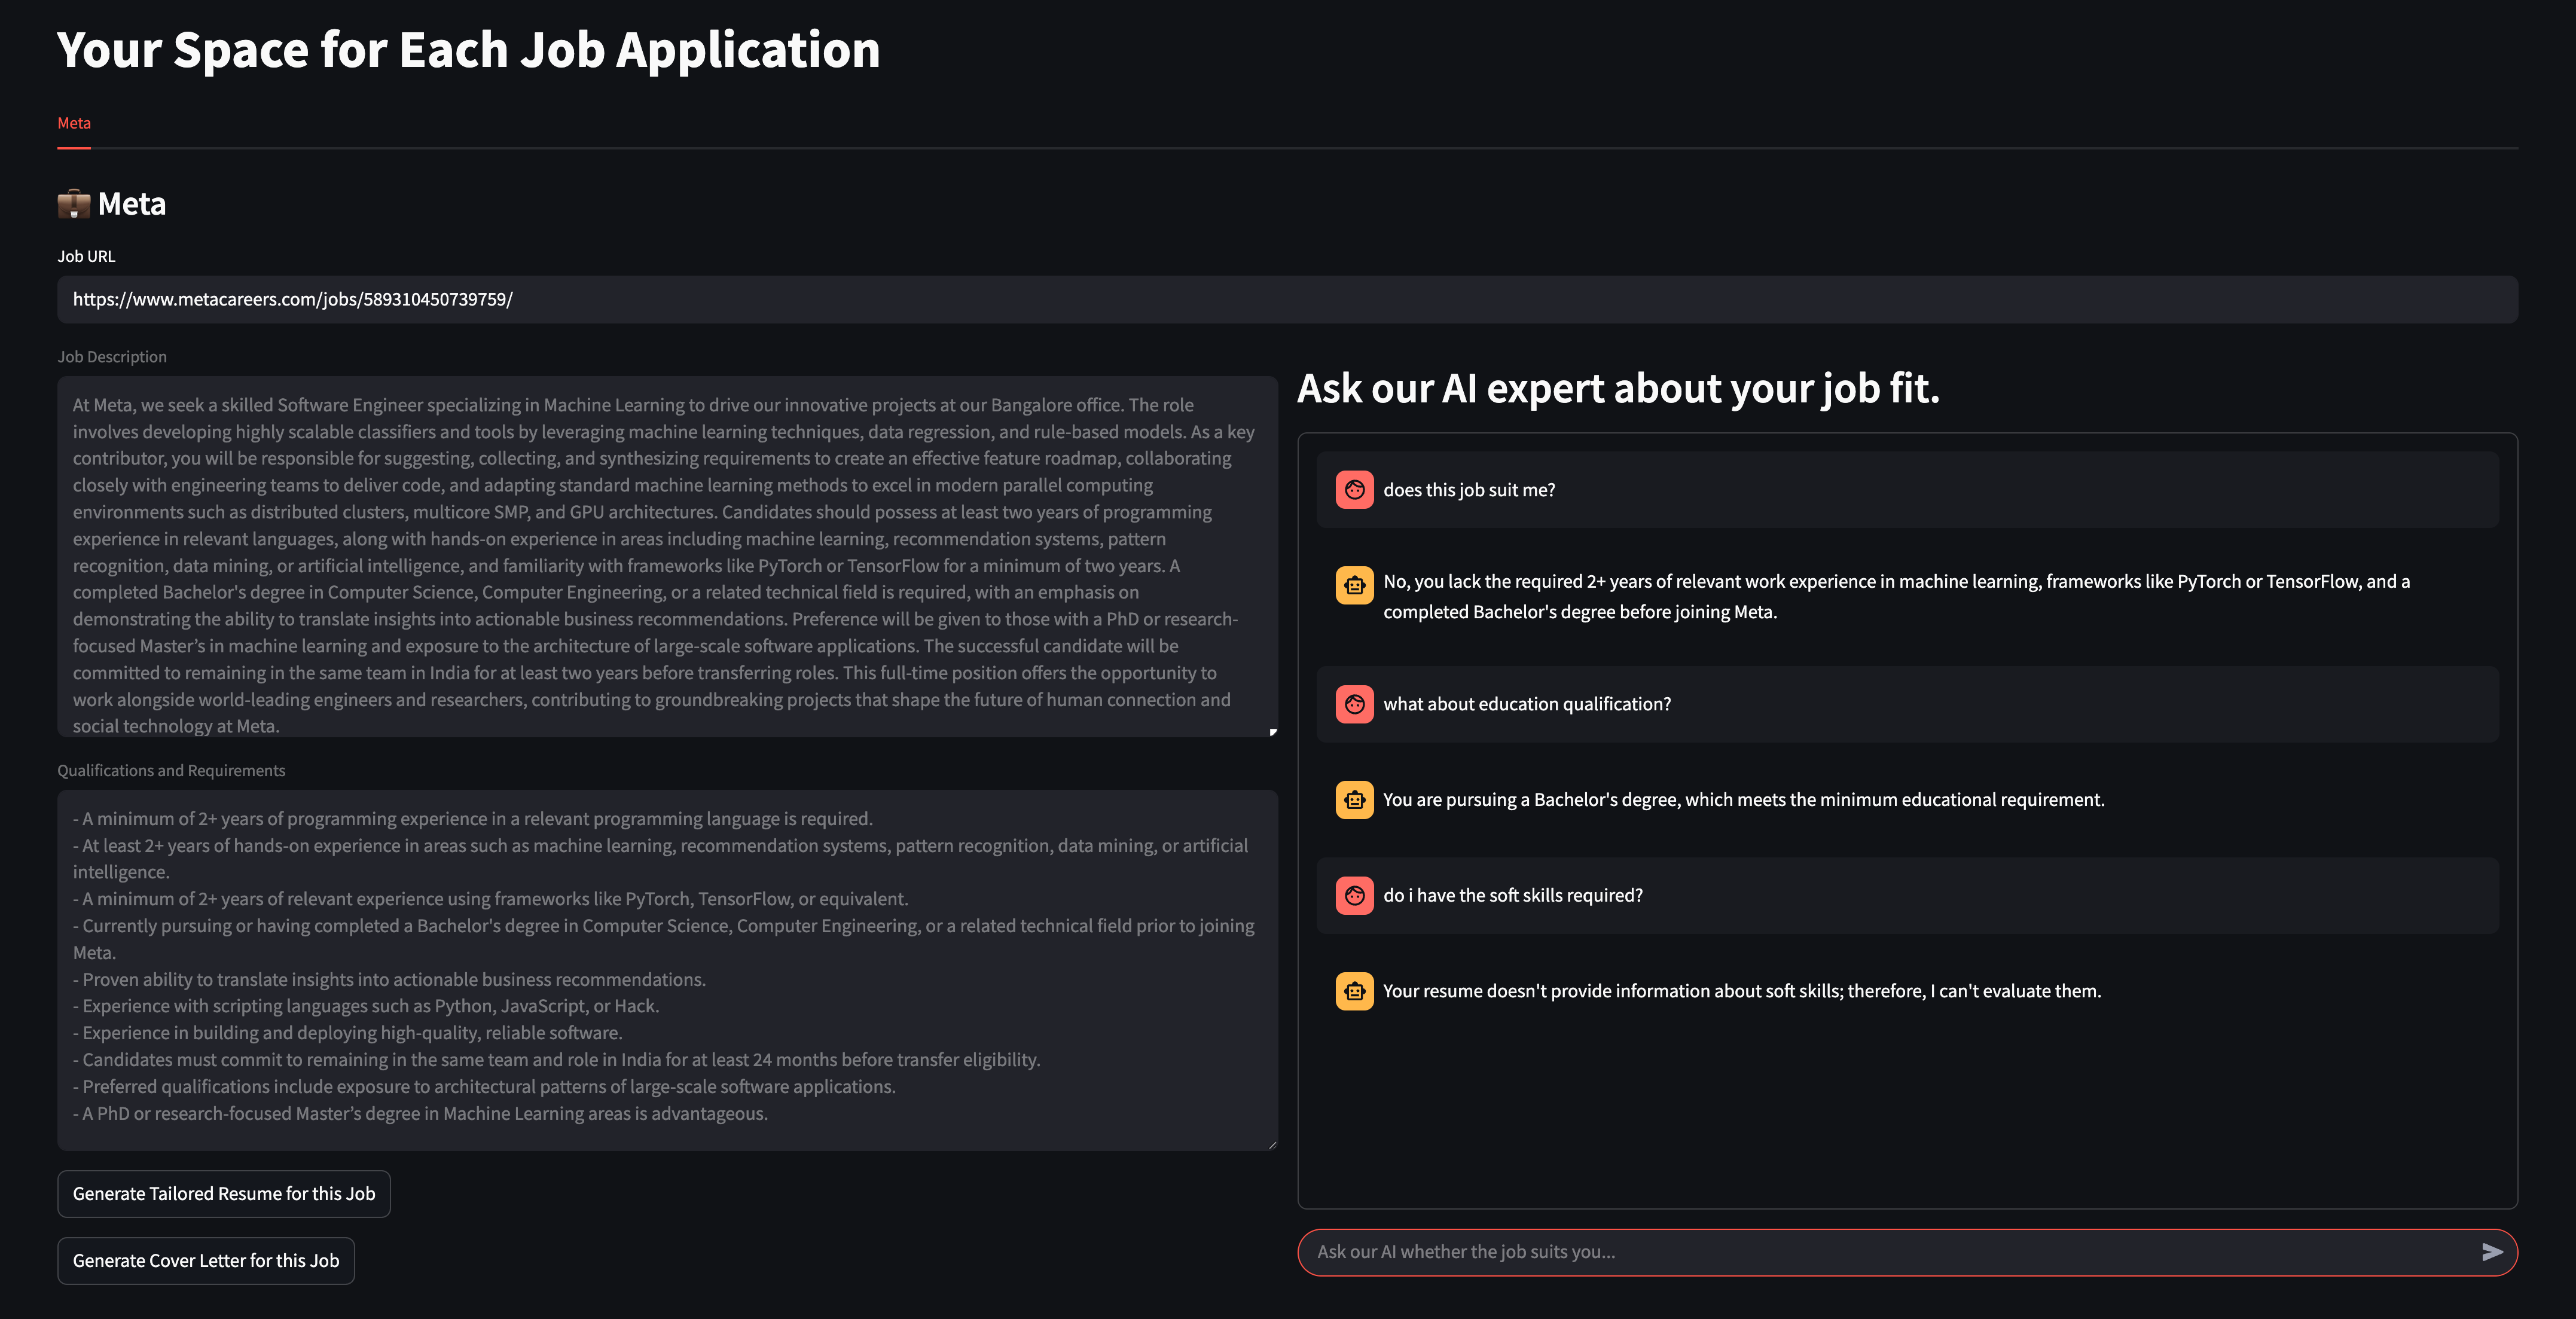Generate Tailored Resume for this Job
Image resolution: width=2576 pixels, height=1319 pixels.
224,1194
